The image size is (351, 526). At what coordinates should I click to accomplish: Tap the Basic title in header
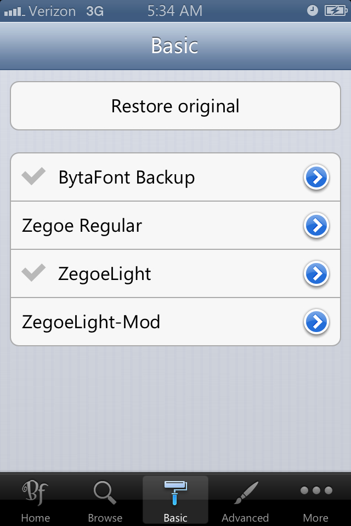pos(174,45)
